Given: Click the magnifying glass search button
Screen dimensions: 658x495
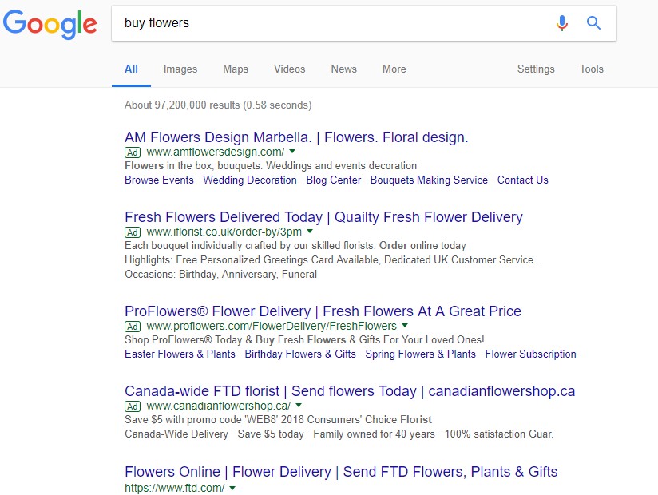Looking at the screenshot, I should point(593,22).
